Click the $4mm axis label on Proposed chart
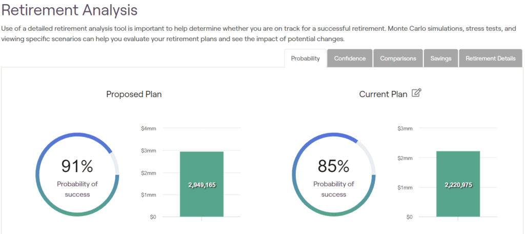525x234 pixels. coord(148,128)
